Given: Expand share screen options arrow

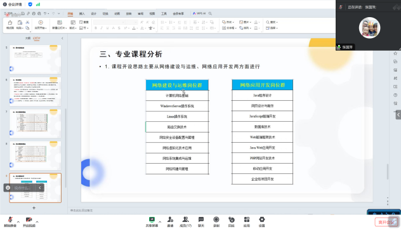Looking at the screenshot, I should (160, 221).
